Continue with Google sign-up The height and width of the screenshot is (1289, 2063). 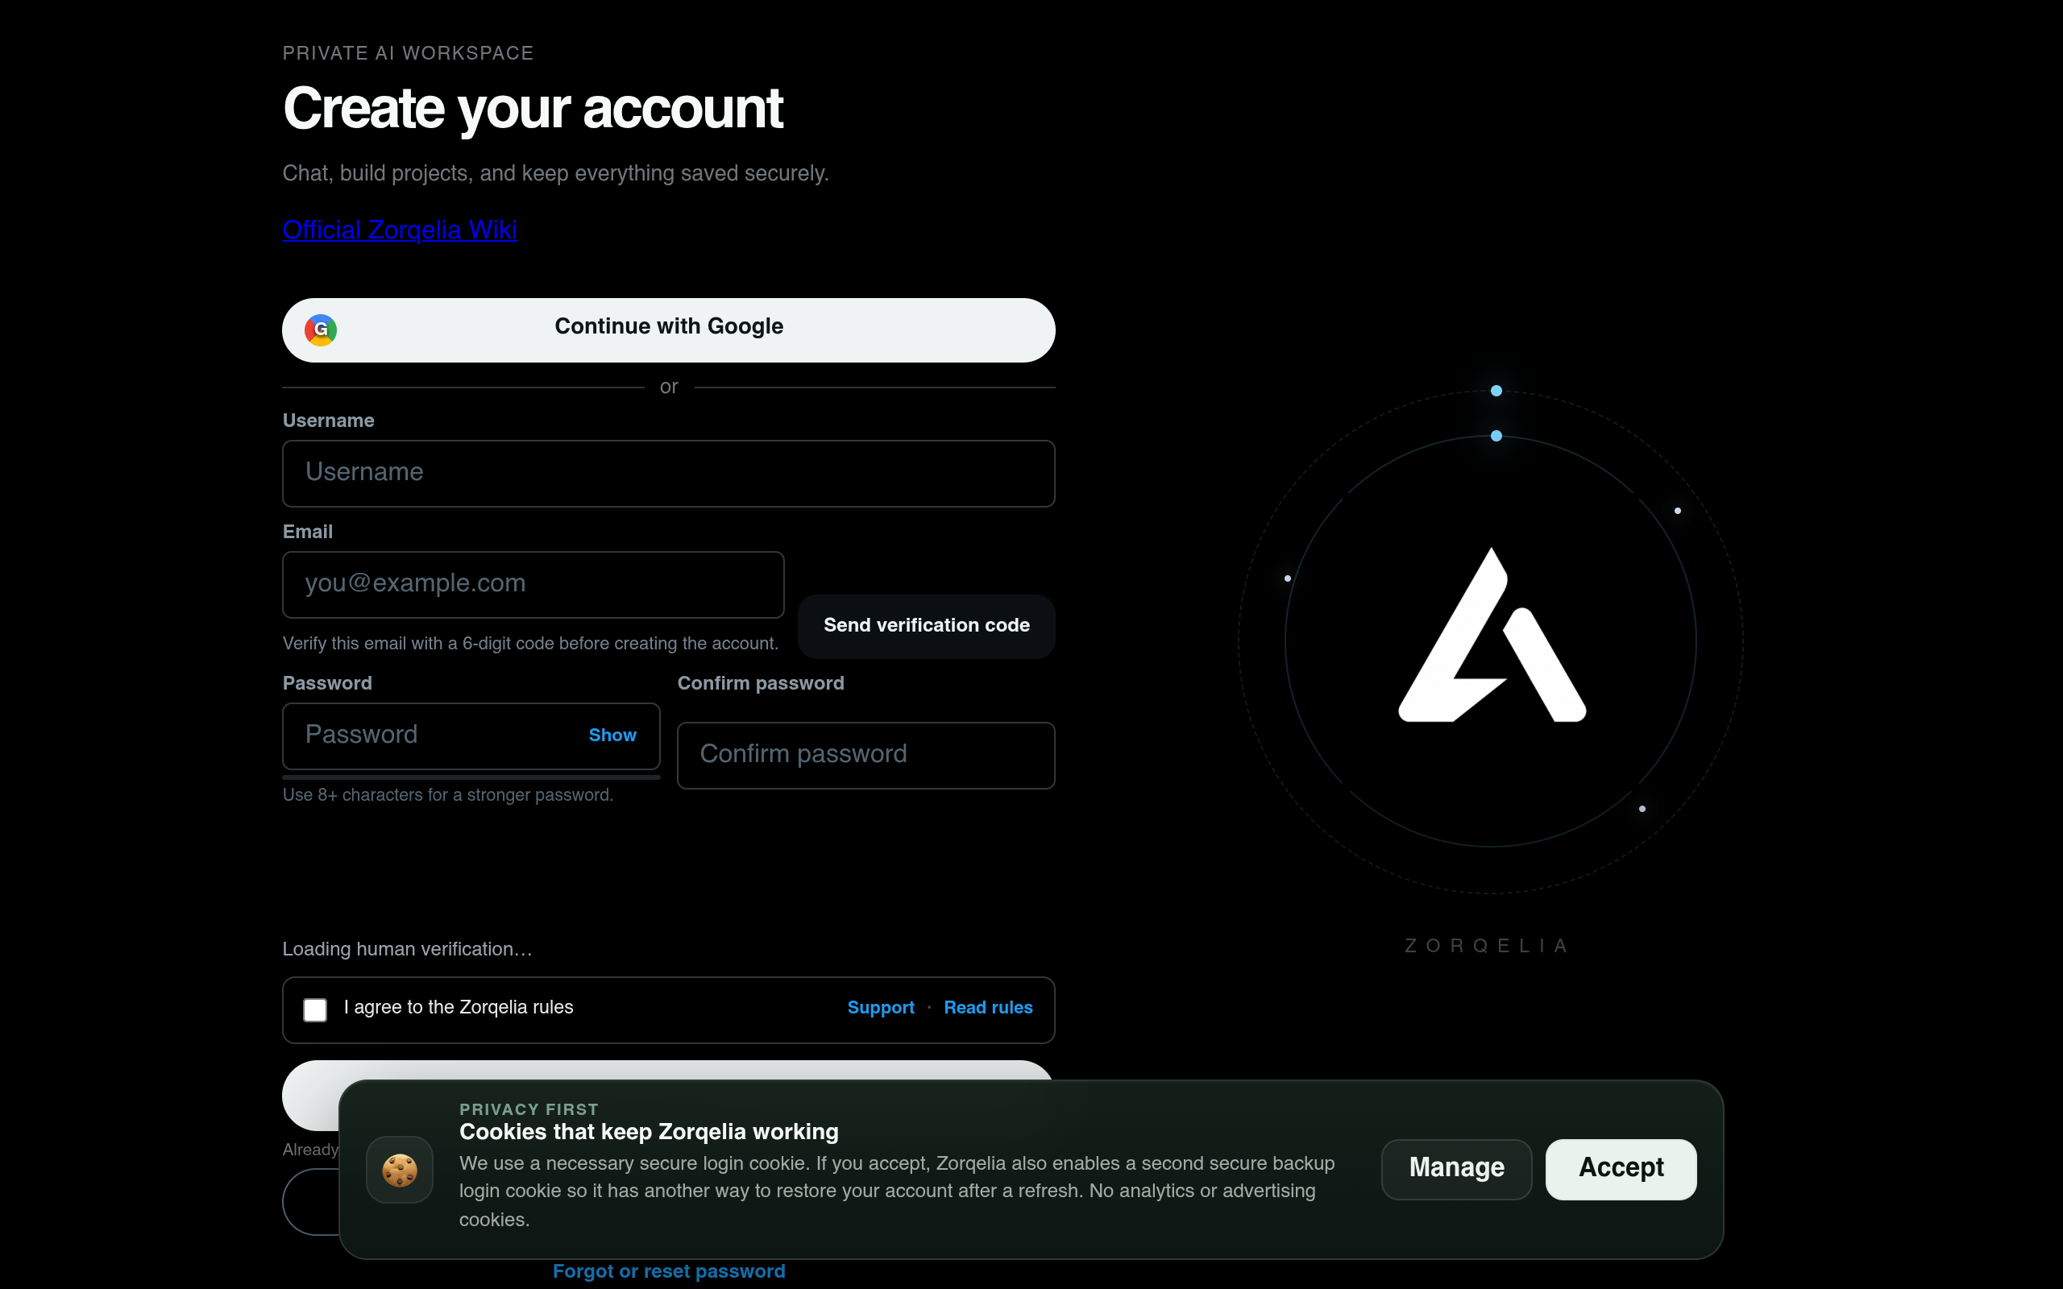point(668,330)
